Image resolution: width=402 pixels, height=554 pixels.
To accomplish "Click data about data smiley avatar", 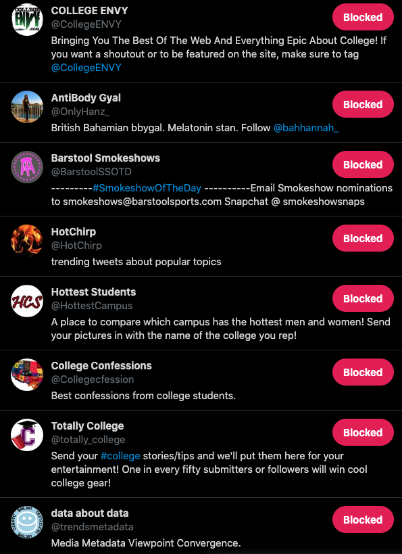I will coord(27,522).
